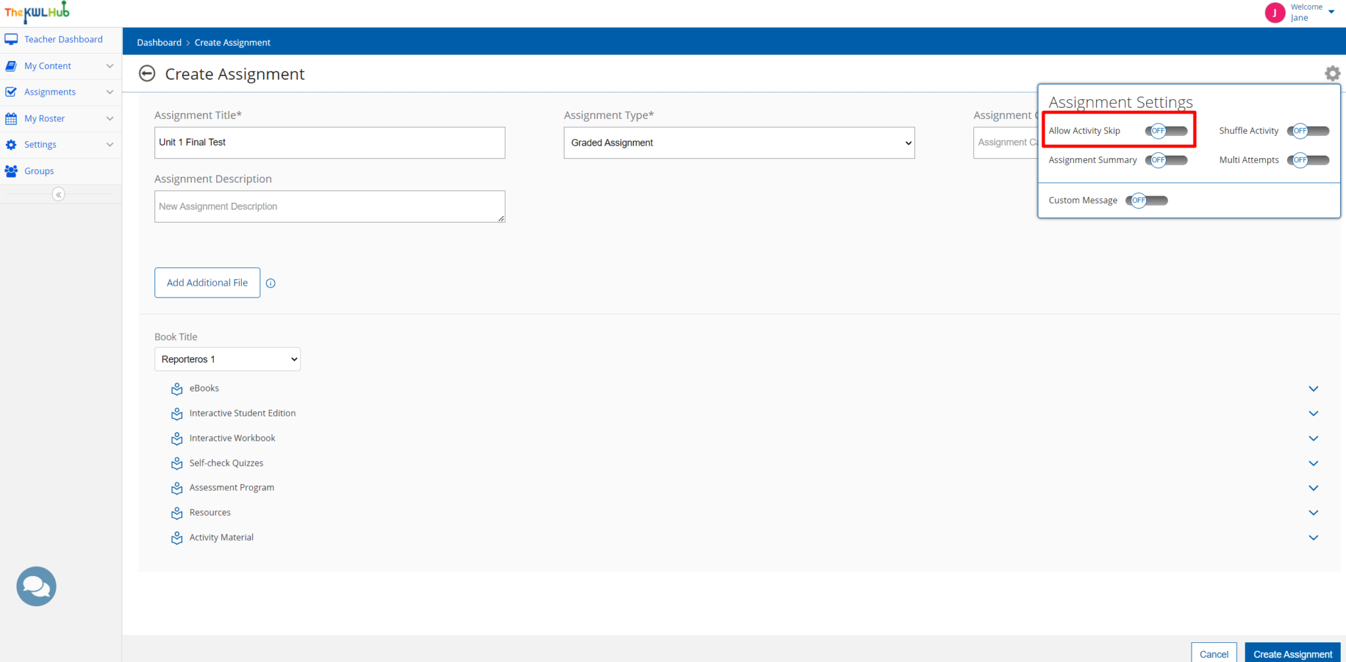Click the back arrow beside Create Assignment

coord(147,74)
